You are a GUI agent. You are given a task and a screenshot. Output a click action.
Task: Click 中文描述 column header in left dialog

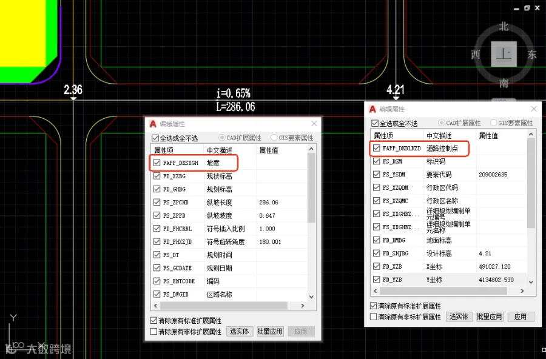pyautogui.click(x=220, y=150)
